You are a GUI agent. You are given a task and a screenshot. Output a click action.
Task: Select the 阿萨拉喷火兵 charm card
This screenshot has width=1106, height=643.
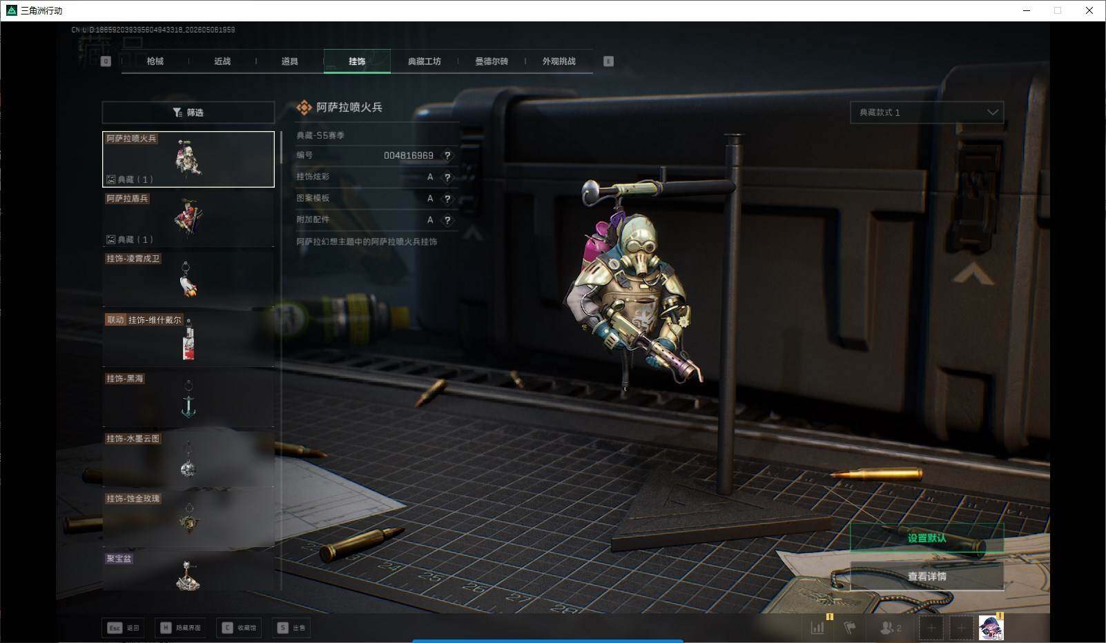[188, 159]
